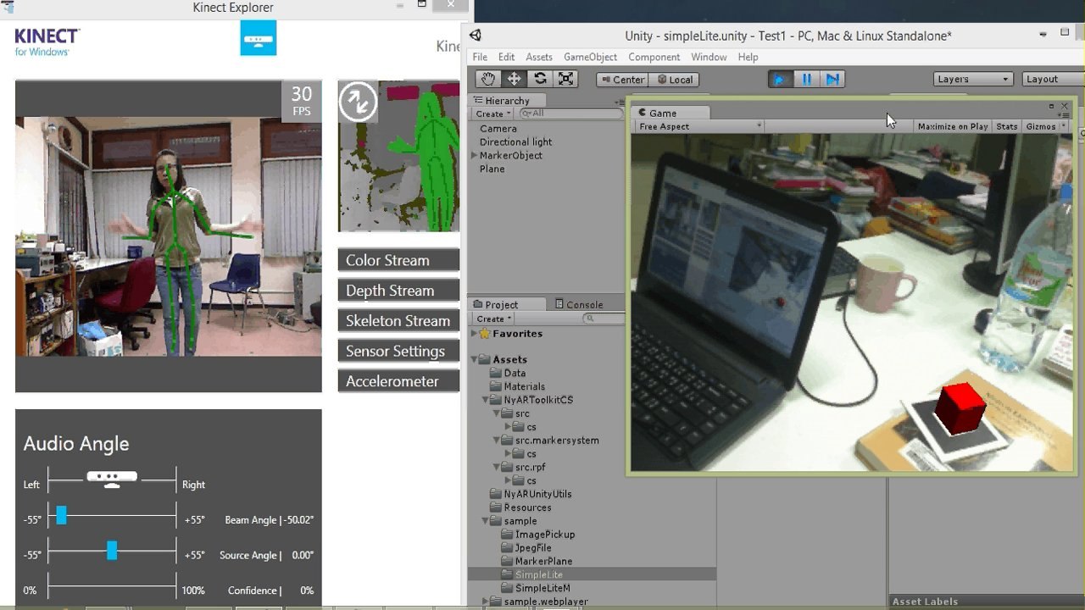Collapse the NyARToolkitCS folder
The height and width of the screenshot is (610, 1085).
pyautogui.click(x=485, y=400)
